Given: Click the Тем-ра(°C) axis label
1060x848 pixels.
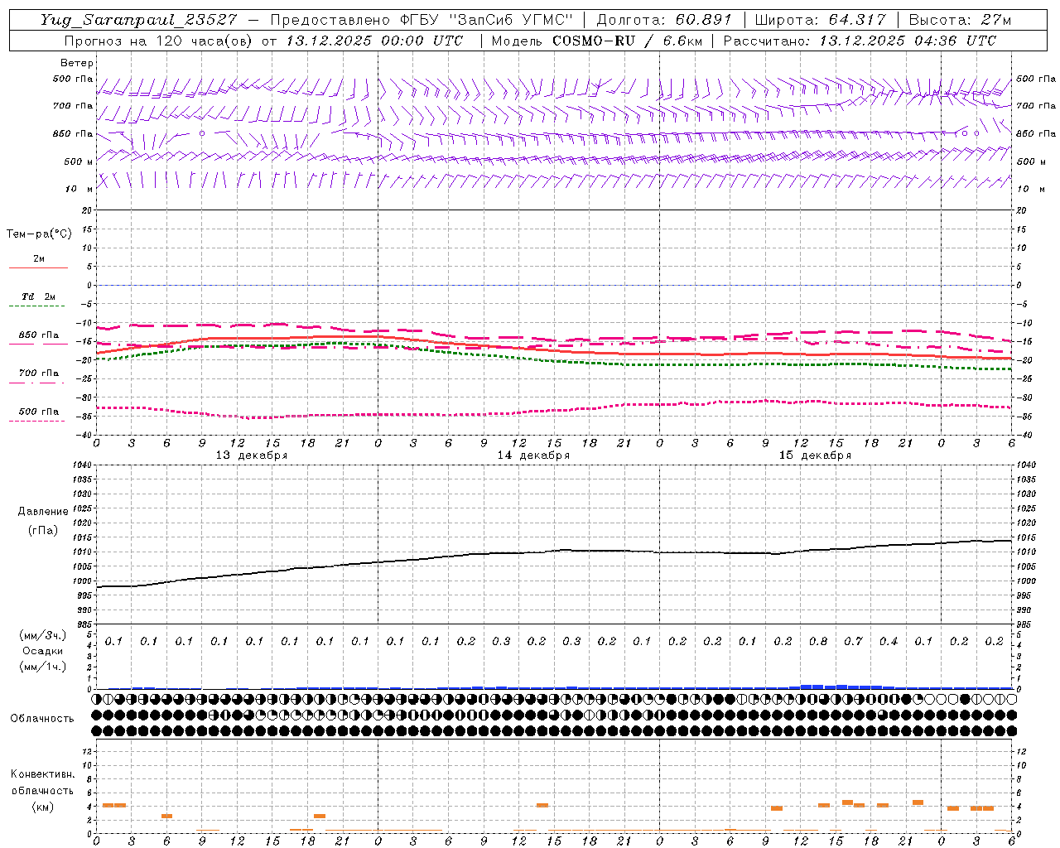Looking at the screenshot, I should point(39,234).
